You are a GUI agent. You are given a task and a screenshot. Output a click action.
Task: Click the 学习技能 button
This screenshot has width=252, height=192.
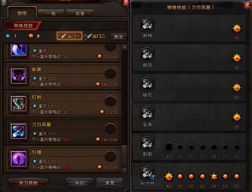click(x=28, y=183)
